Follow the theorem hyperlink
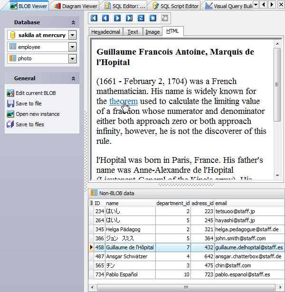This screenshot has width=285, height=292. coord(123,101)
